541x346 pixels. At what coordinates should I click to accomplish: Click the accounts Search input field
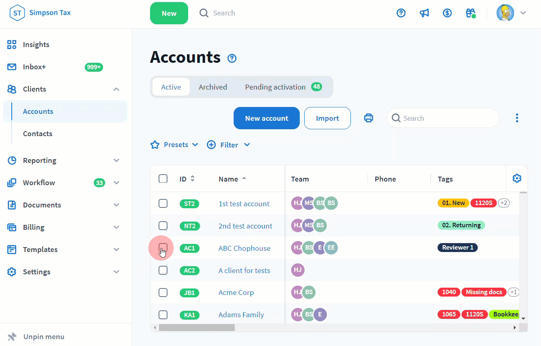click(446, 118)
